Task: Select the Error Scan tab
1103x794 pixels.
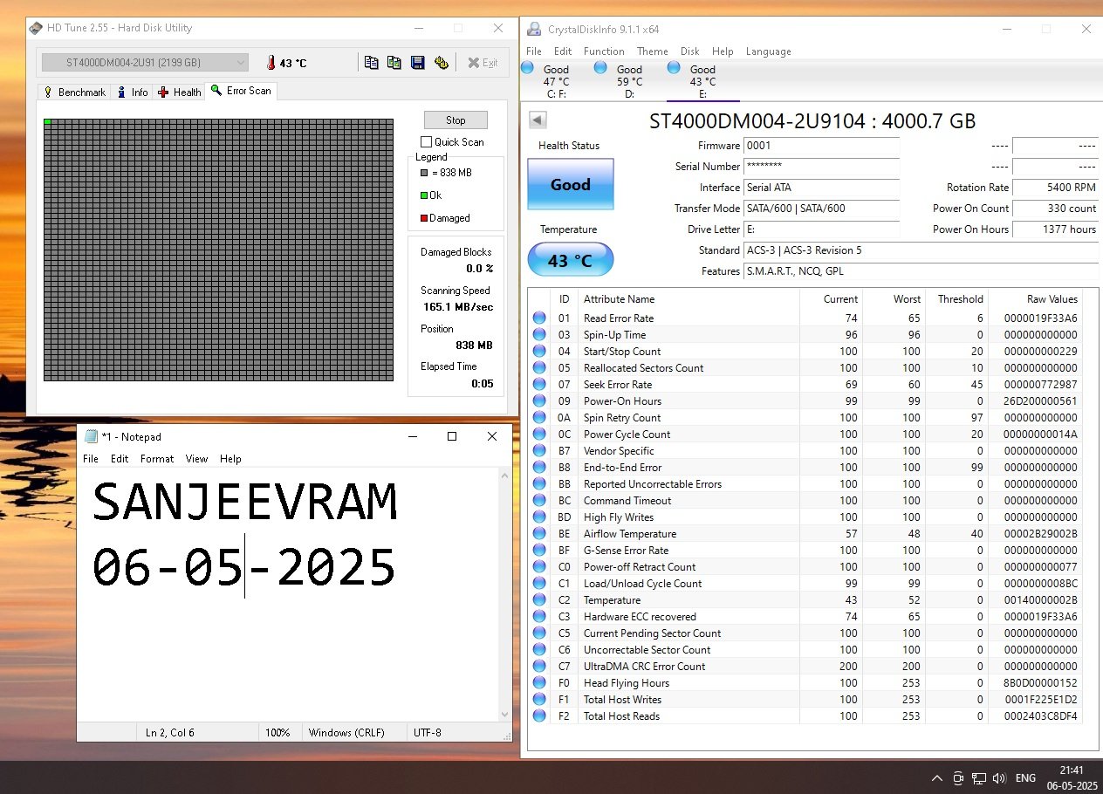Action: point(241,91)
